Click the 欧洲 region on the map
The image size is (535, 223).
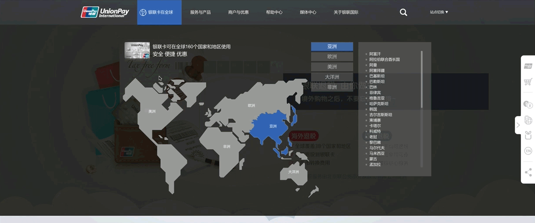click(x=251, y=106)
